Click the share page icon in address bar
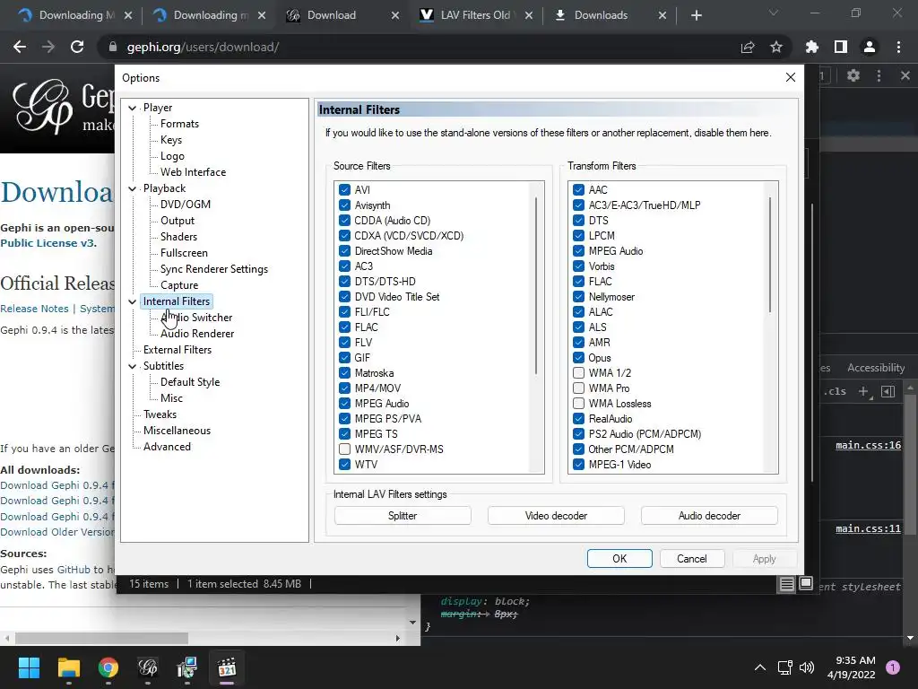The height and width of the screenshot is (689, 918). tap(748, 47)
